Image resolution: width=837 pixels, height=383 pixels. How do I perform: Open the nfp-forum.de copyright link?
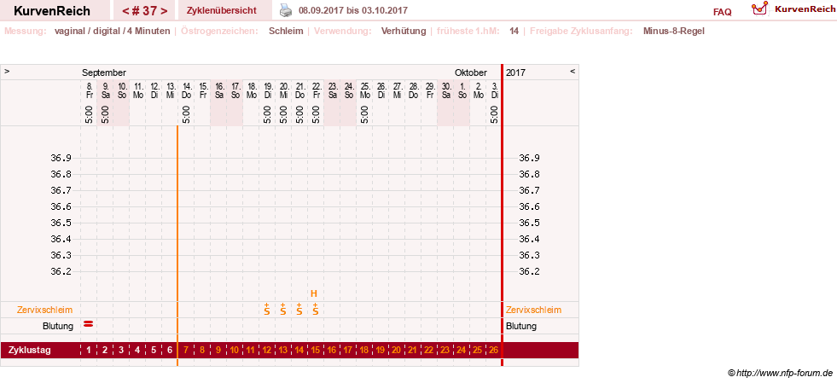coord(780,373)
